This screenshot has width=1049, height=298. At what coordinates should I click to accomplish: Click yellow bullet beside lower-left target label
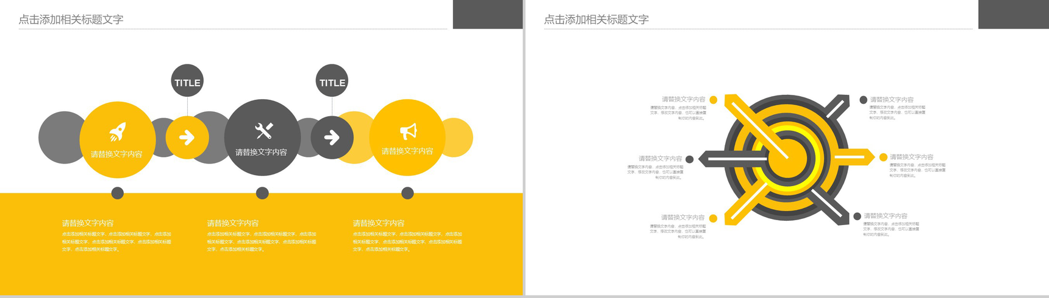[714, 218]
